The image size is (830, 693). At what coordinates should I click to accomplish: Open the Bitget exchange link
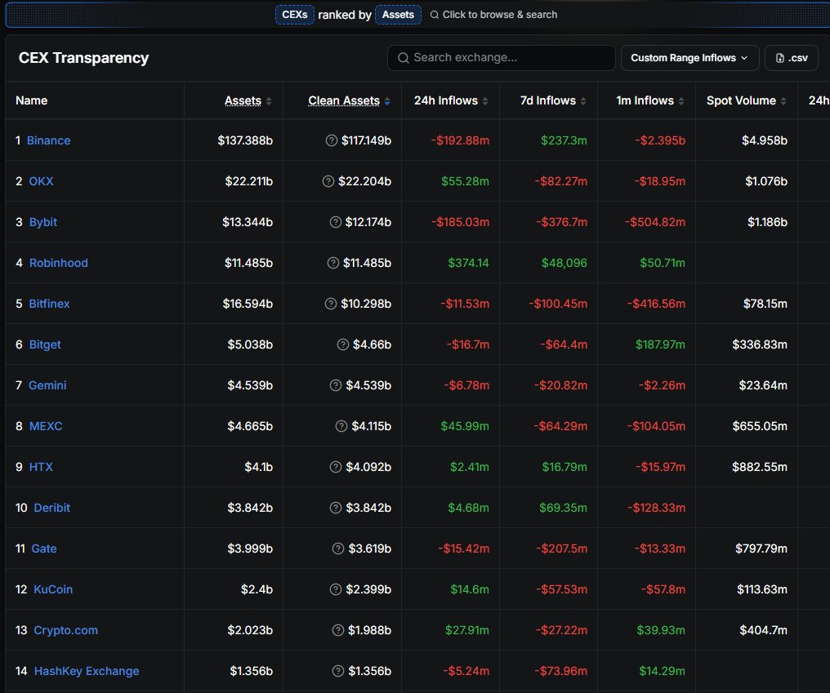[x=45, y=344]
